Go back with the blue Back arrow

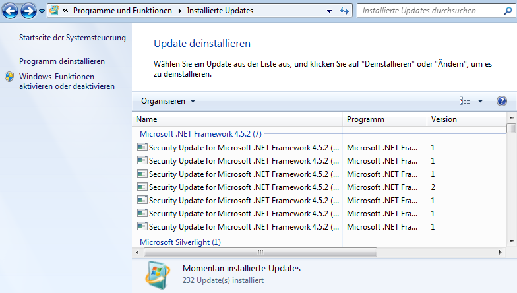(11, 11)
